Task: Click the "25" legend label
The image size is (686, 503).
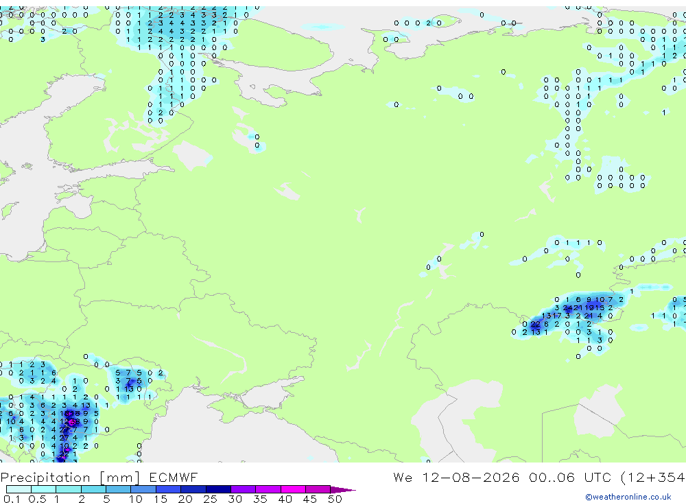Action: click(210, 499)
